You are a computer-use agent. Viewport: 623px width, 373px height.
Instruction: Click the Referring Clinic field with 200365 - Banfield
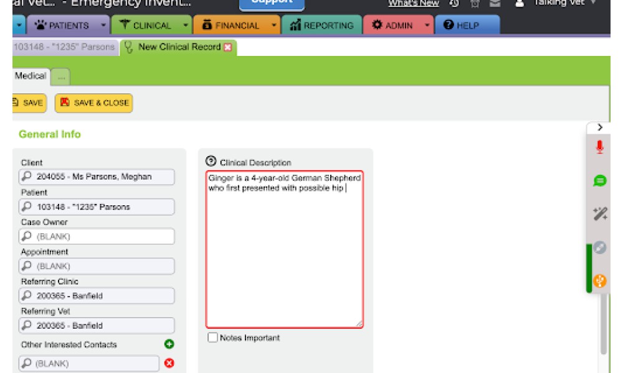[97, 296]
